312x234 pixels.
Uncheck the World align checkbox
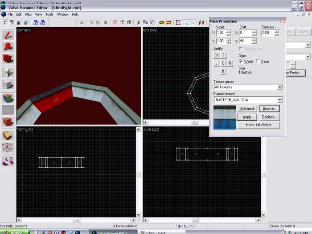[241, 62]
